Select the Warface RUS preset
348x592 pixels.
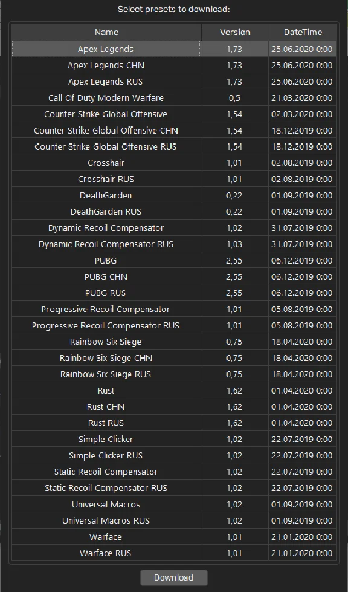click(174, 553)
